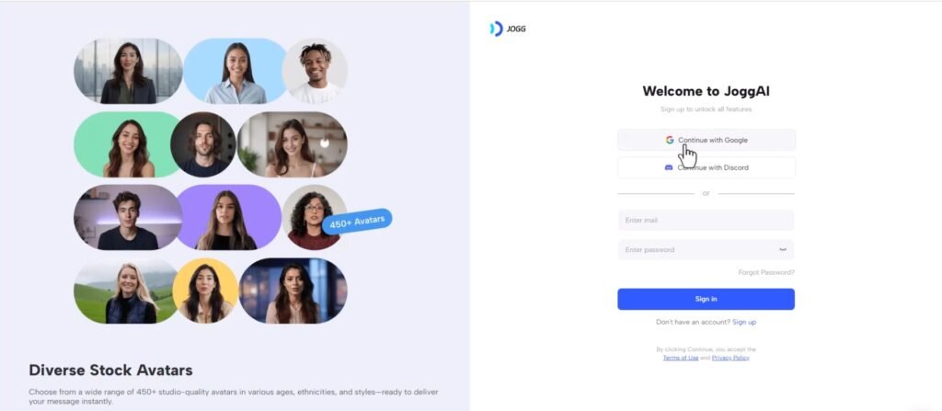Open the Terms of Use link
Viewport: 942px width, 411px height.
[680, 358]
